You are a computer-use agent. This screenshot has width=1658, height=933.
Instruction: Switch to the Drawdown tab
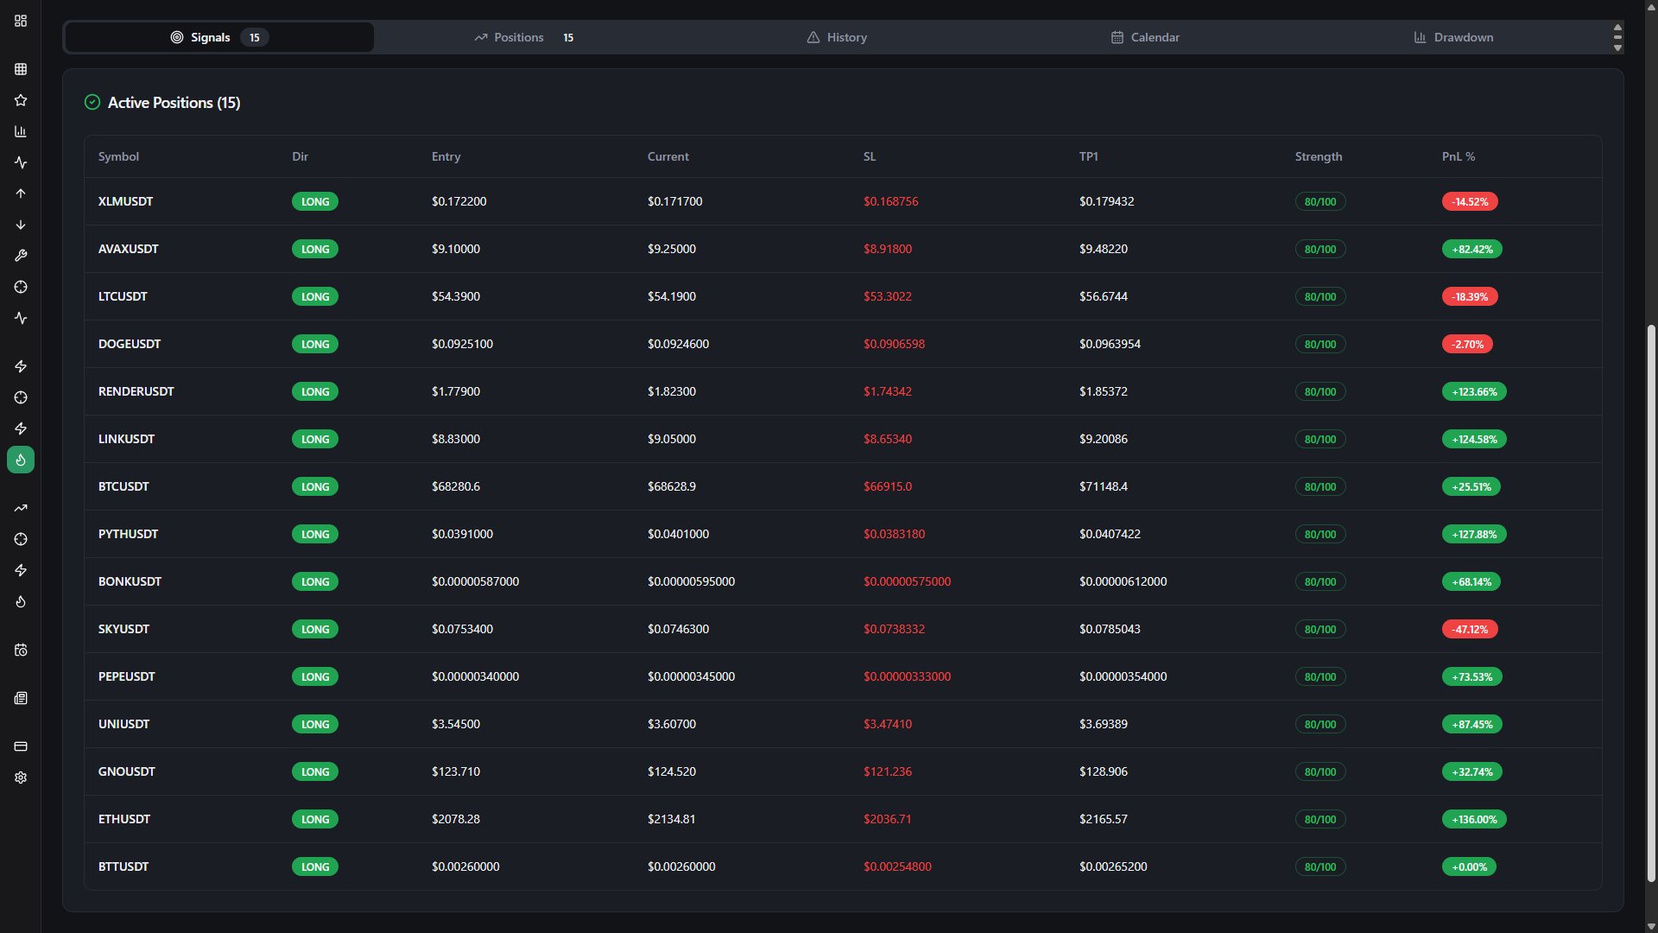click(x=1453, y=37)
